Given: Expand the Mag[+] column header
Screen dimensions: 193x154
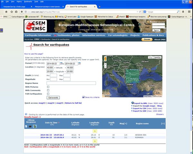Looking at the screenshot, I should [x=123, y=123].
